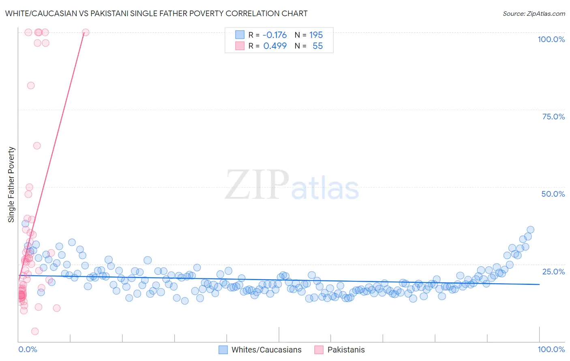
Task: Click the 25.0% y-axis label
Action: (553, 271)
